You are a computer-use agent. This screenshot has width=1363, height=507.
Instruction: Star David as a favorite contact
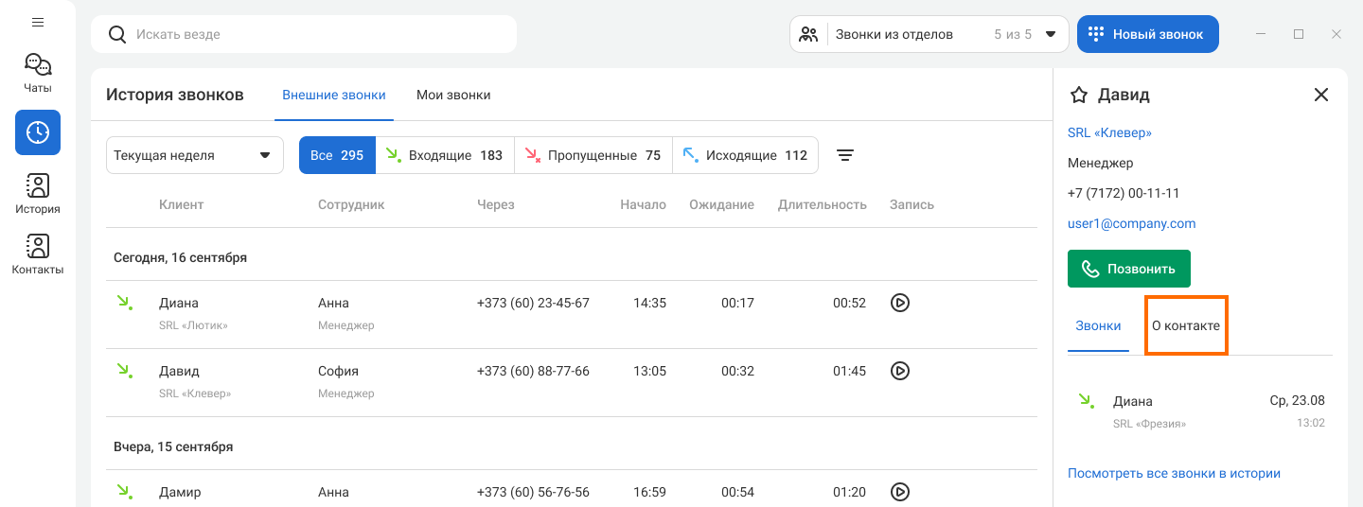pyautogui.click(x=1078, y=95)
